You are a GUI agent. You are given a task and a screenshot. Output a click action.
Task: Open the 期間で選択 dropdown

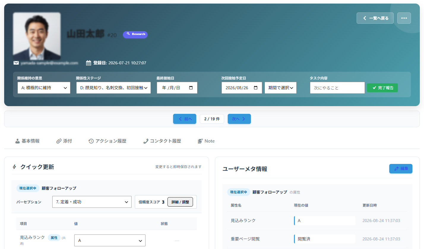281,88
